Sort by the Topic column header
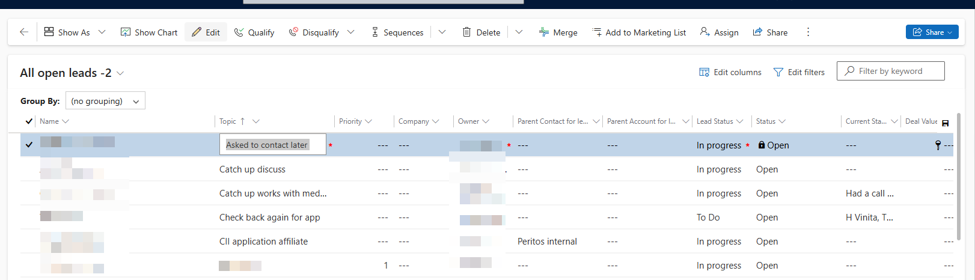This screenshot has height=280, width=975. [x=228, y=121]
